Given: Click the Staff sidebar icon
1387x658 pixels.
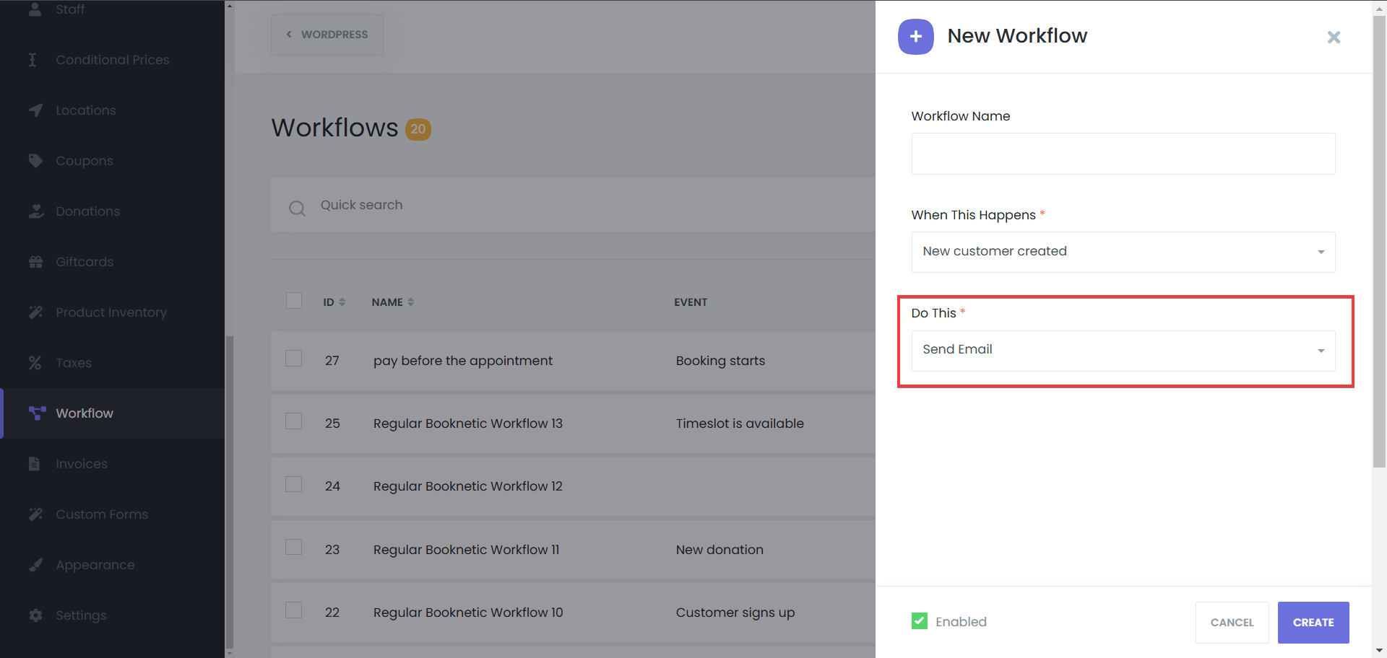Looking at the screenshot, I should coord(35,9).
